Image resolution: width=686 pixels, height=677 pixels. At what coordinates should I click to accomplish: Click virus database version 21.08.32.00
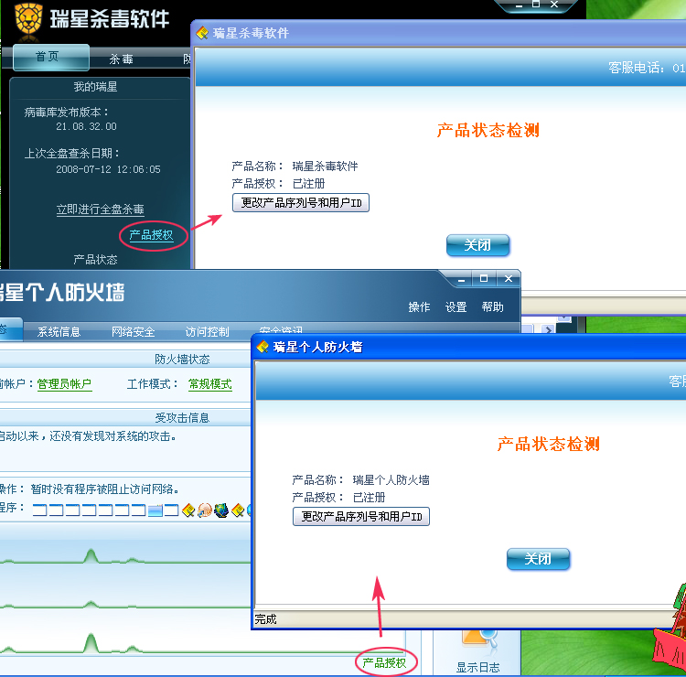86,126
